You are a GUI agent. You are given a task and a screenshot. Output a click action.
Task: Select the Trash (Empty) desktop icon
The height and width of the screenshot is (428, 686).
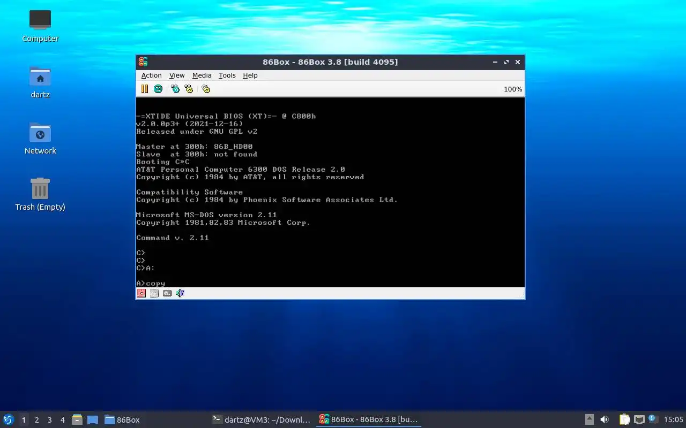pos(40,194)
